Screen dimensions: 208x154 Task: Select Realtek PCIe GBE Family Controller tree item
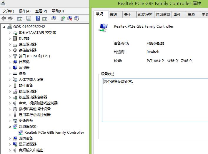(x=54, y=132)
